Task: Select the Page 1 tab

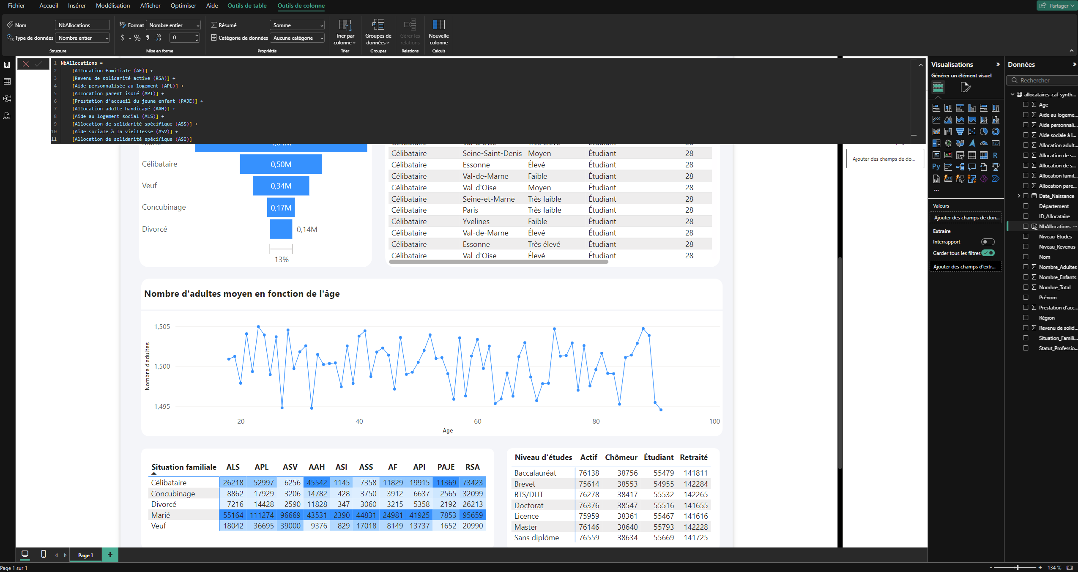Action: coord(85,555)
